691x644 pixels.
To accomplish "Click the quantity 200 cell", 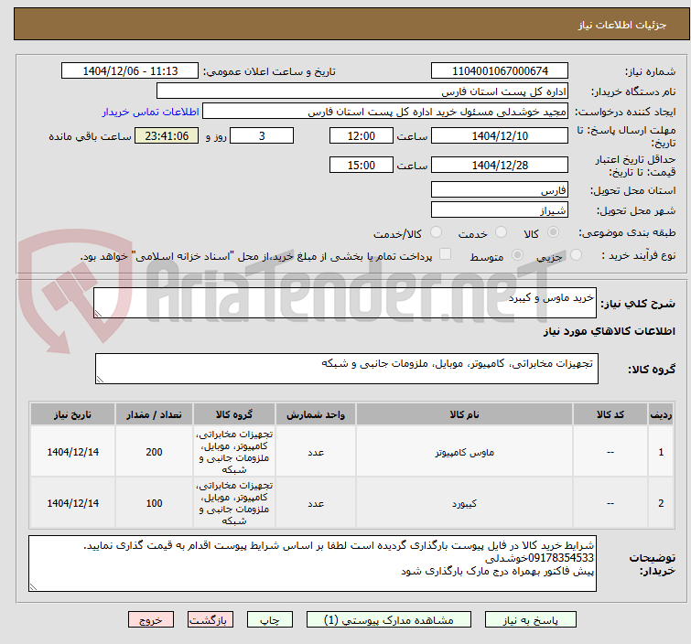I will click(x=155, y=452).
